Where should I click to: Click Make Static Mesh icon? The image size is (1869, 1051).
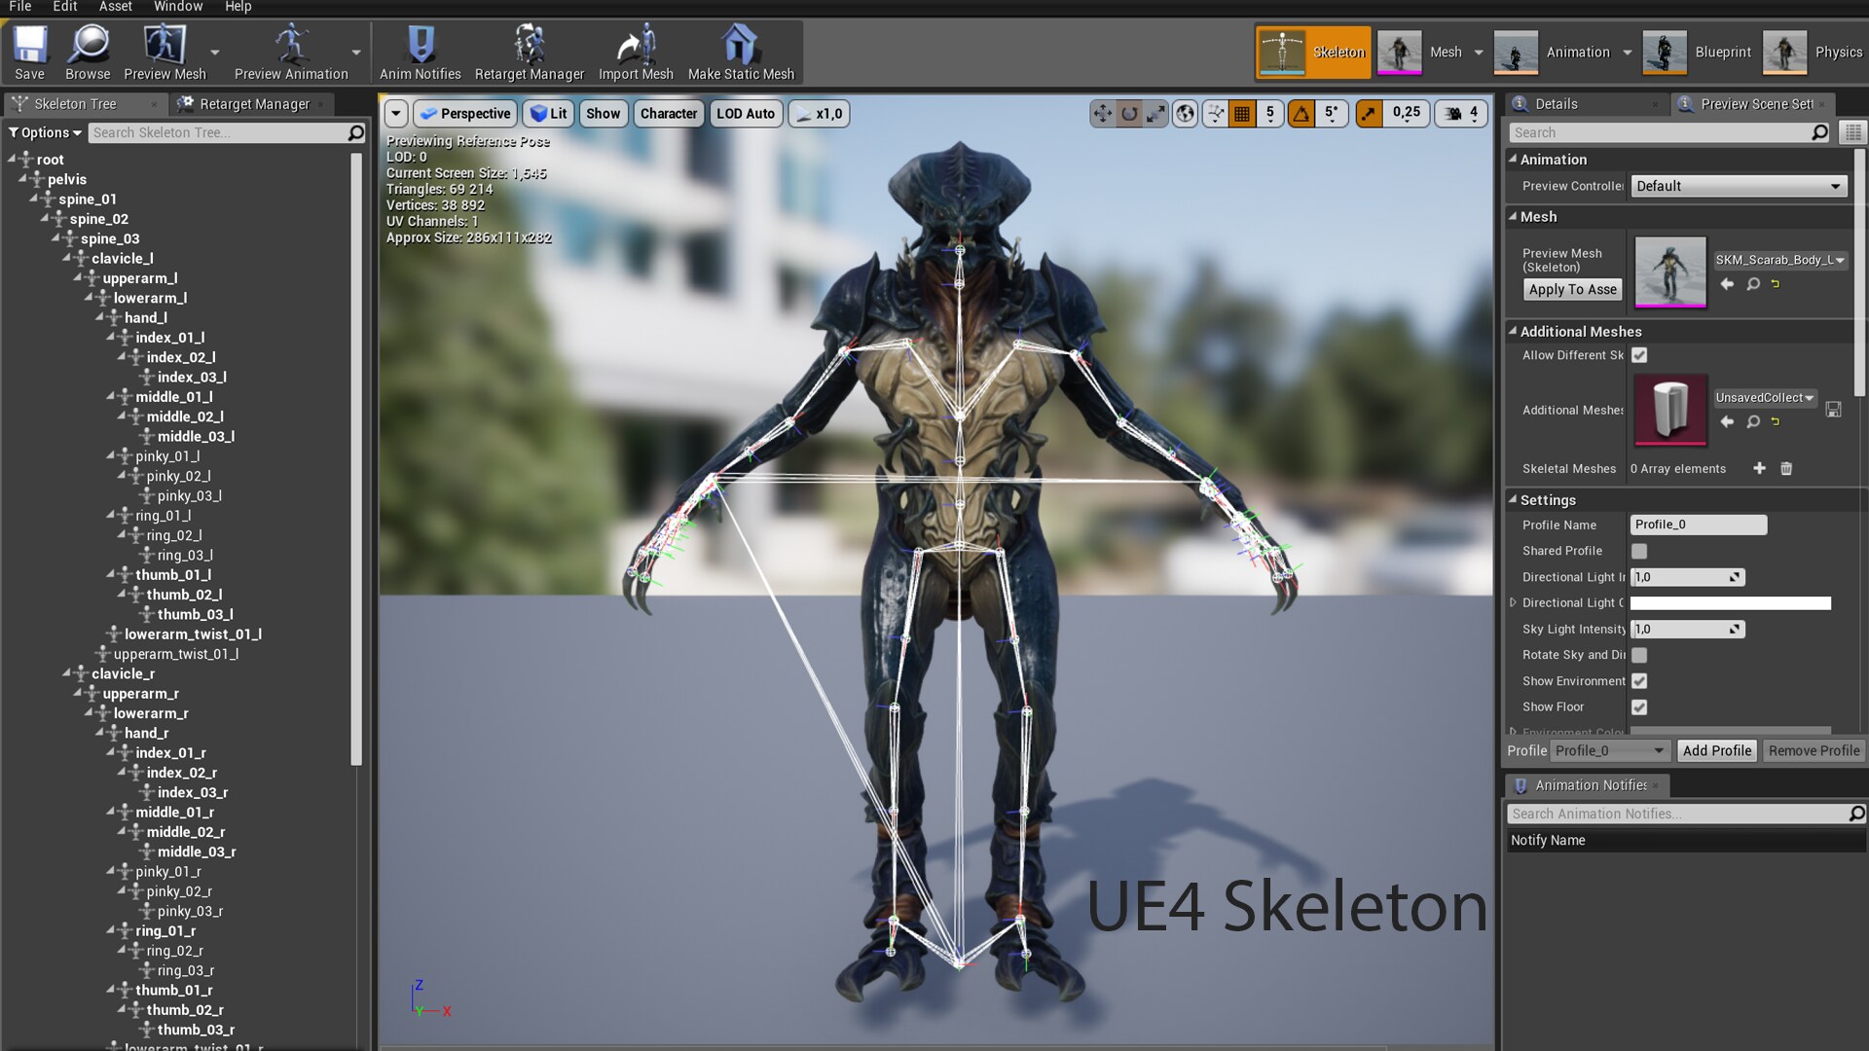(741, 53)
